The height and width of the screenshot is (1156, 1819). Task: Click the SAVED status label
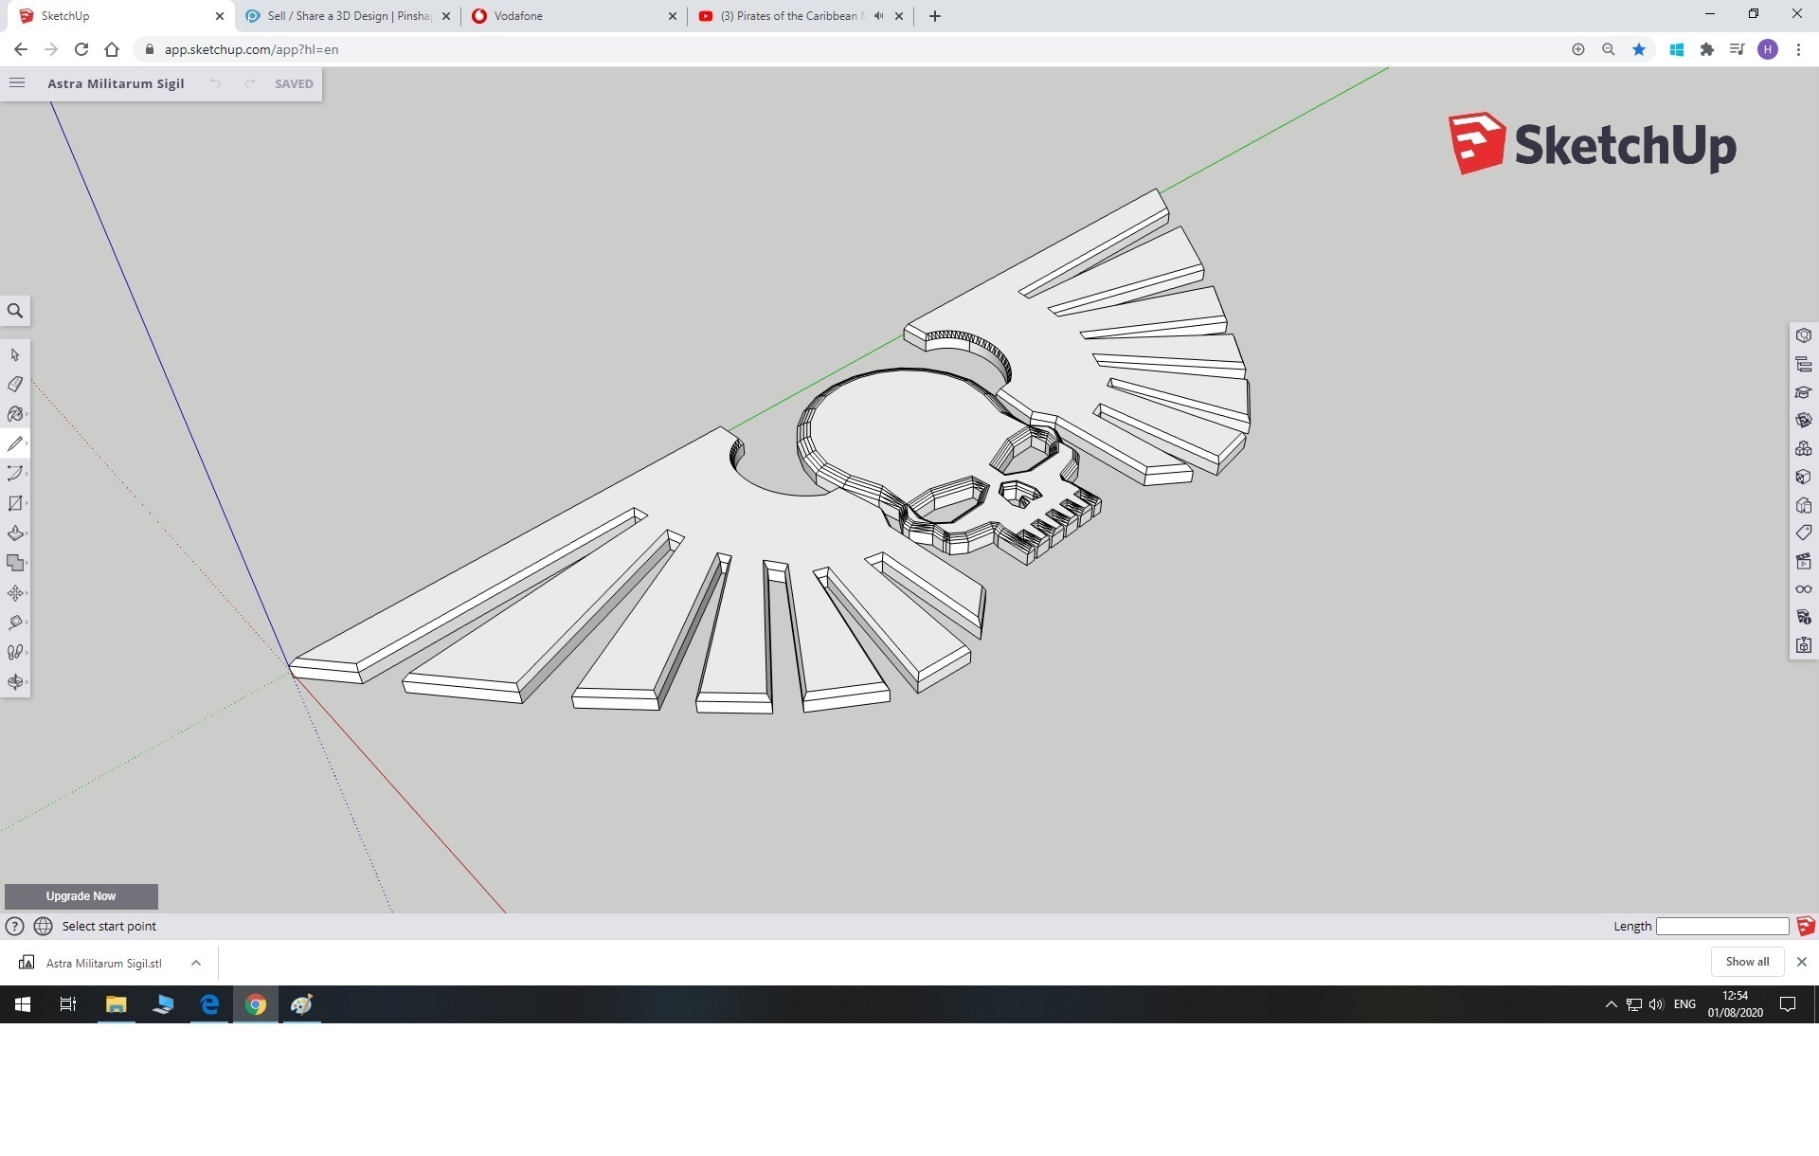(x=294, y=83)
